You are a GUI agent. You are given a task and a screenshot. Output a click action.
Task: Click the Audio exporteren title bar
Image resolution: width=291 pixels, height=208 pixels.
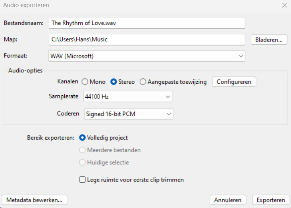(119, 6)
